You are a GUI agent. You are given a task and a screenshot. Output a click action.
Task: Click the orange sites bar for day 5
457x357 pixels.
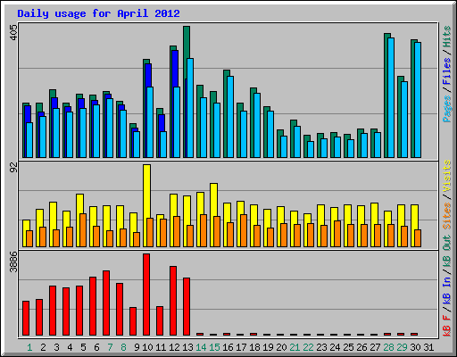(x=83, y=230)
